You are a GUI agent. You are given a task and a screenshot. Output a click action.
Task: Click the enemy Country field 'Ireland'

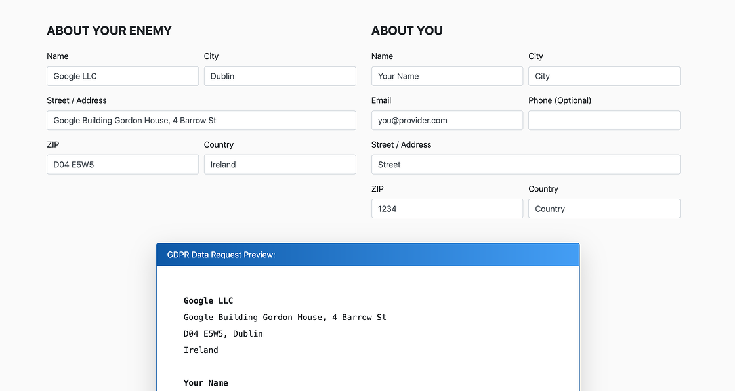pos(280,165)
